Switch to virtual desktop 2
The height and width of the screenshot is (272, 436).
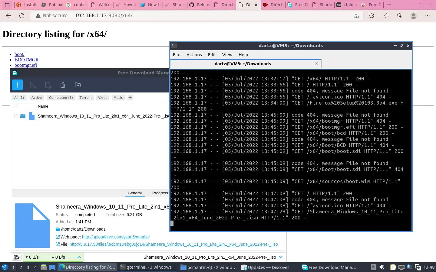(21, 267)
